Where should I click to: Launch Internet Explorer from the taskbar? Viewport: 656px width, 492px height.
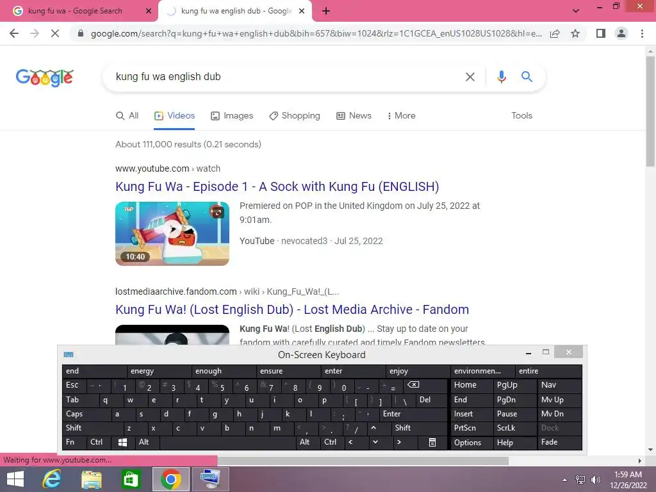point(52,479)
